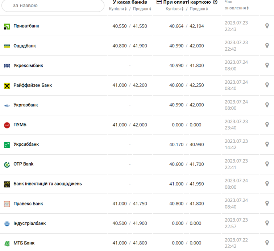Screen dimensions: 274x251
Task: Click the Приватбанк logo icon
Action: click(x=7, y=26)
